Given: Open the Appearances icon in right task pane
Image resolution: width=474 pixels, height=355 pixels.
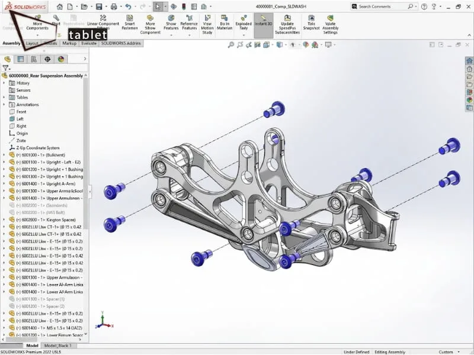Looking at the screenshot, I should pos(469,100).
